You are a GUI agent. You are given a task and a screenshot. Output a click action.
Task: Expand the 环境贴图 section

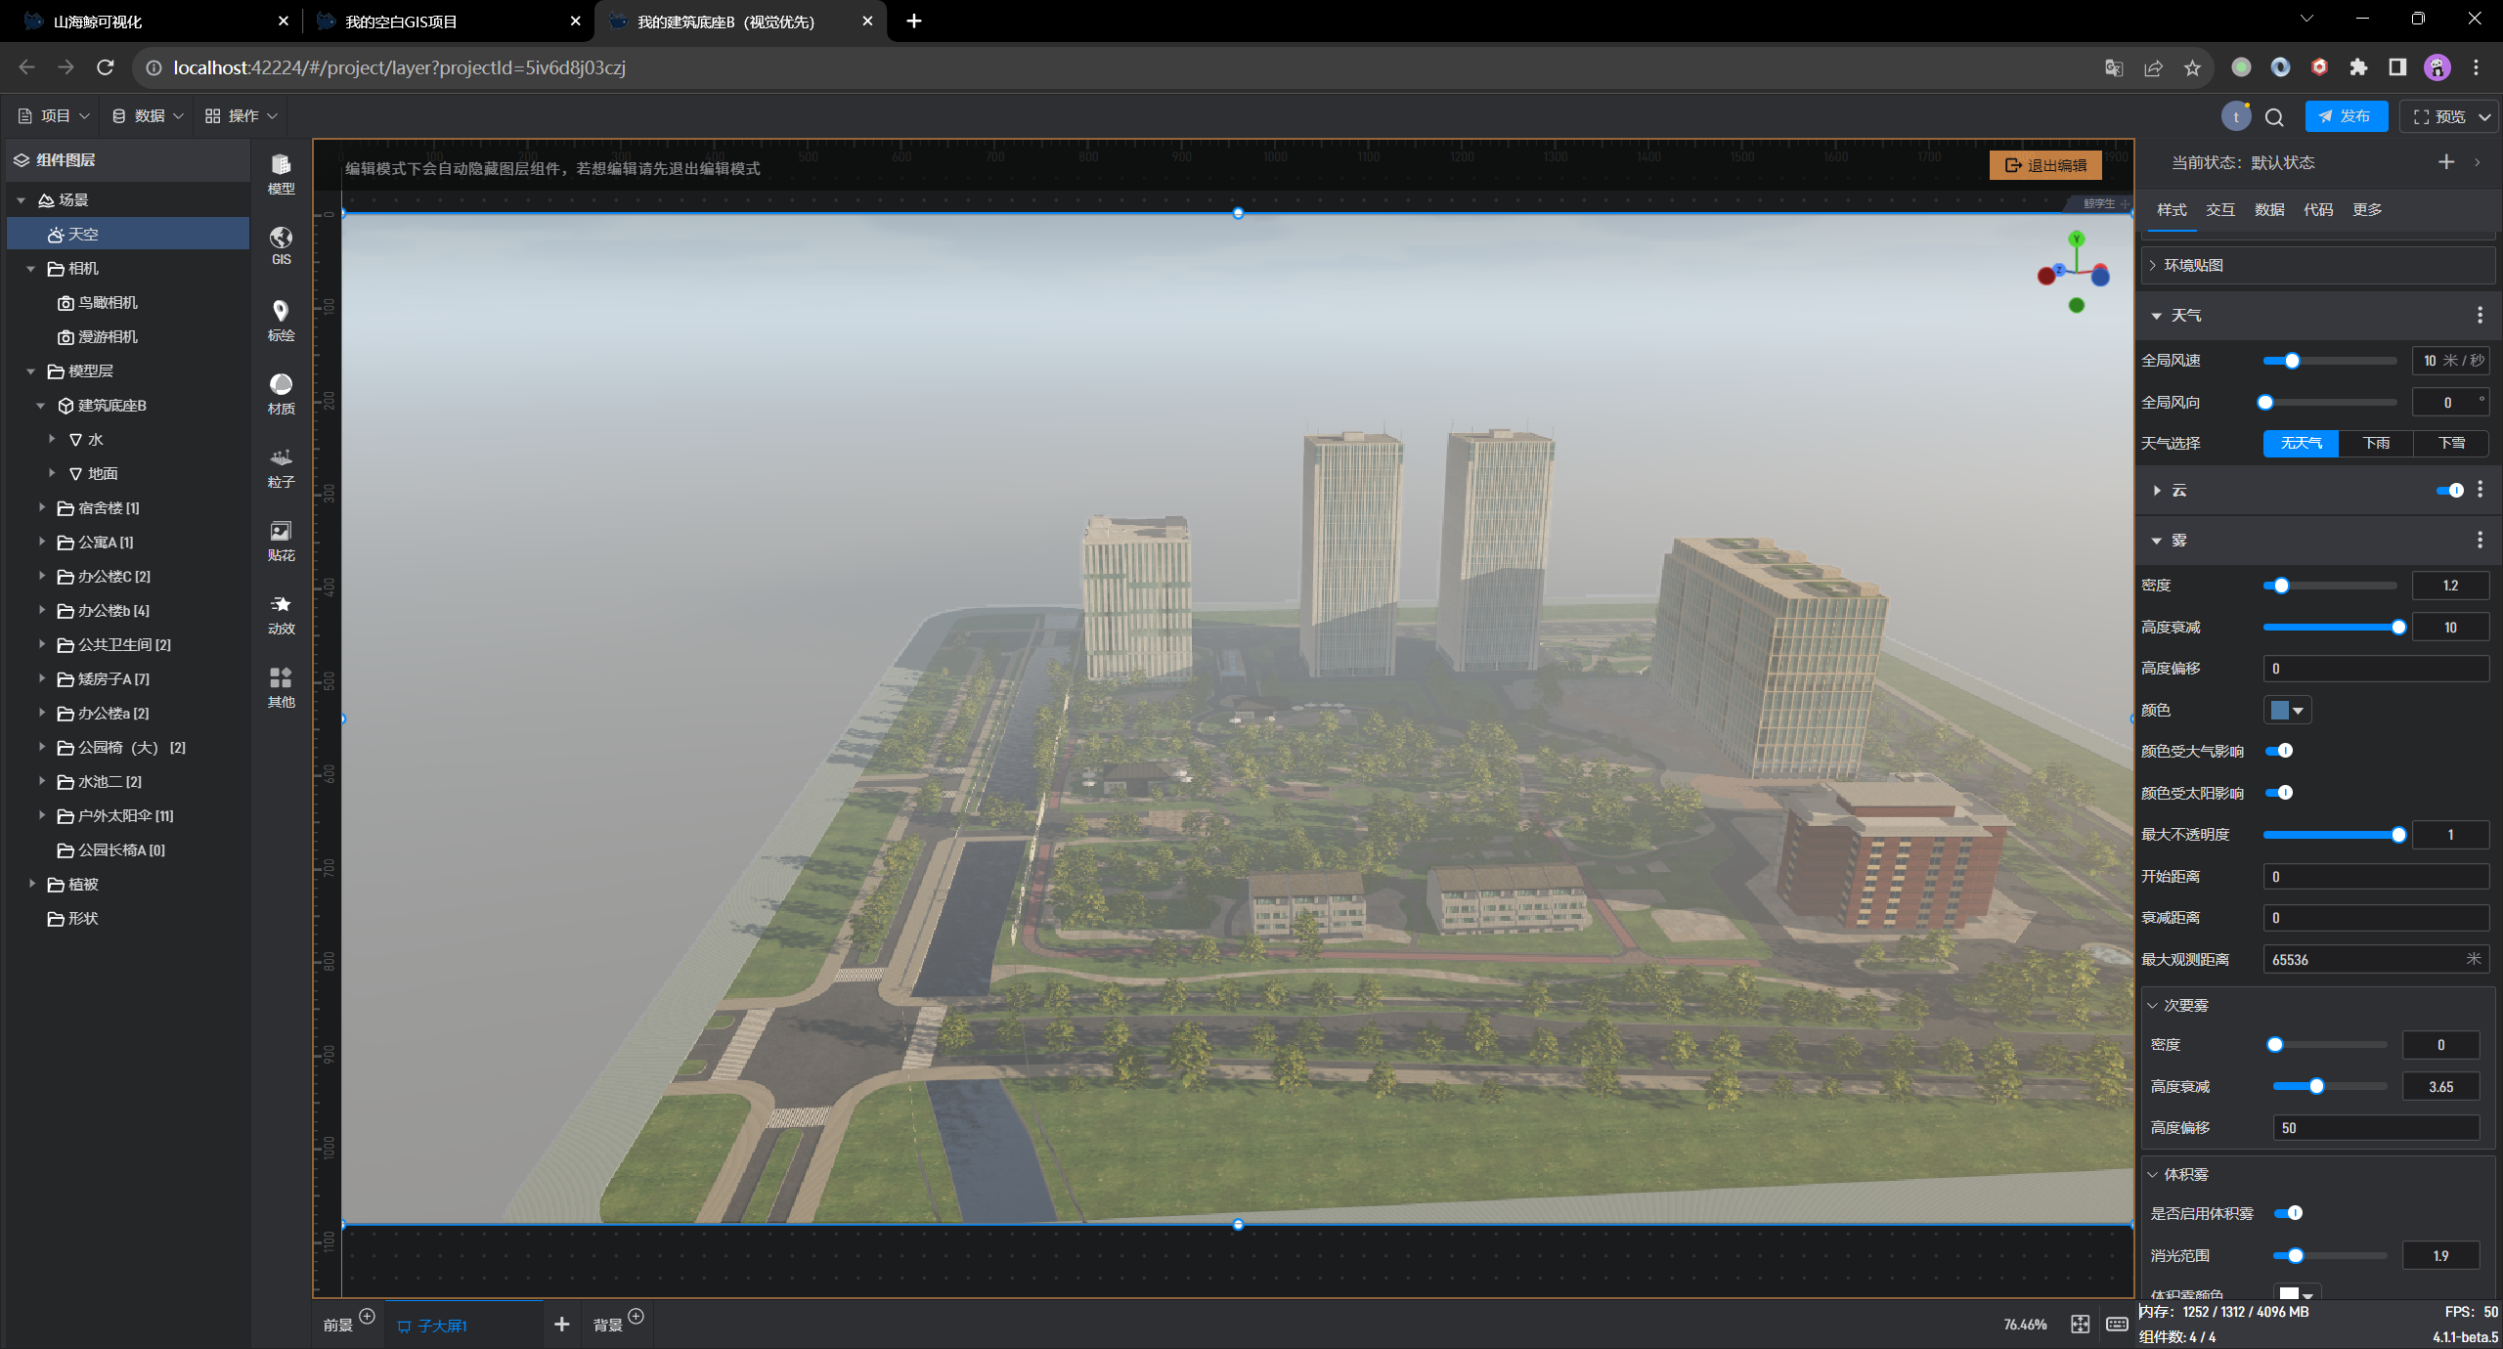2193,266
